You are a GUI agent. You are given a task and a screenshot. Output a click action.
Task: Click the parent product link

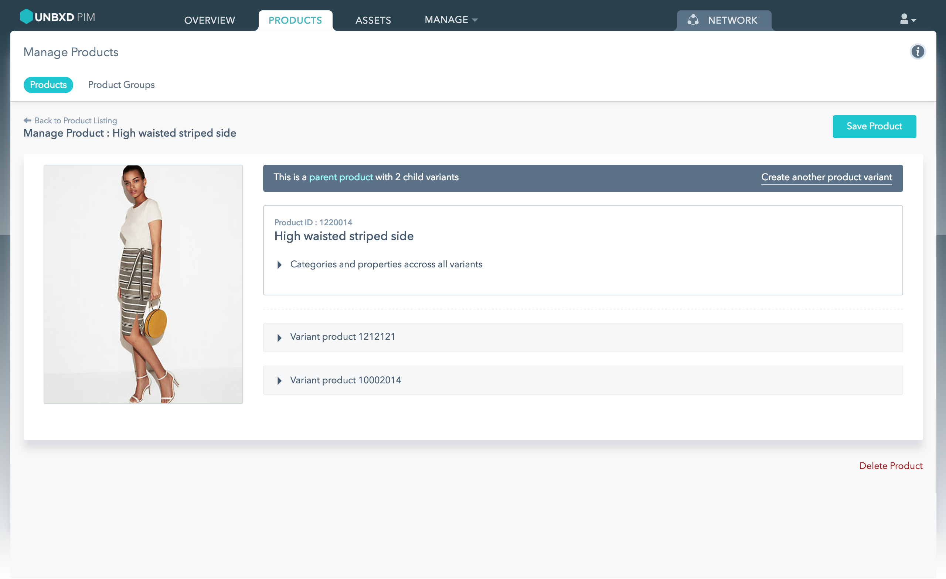click(x=341, y=177)
